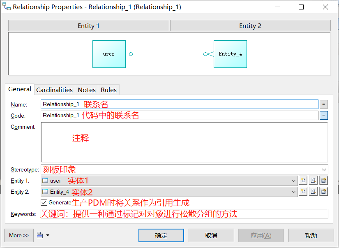Browse objects for the Entity 1 field
This screenshot has height=248, width=339.
[314, 180]
